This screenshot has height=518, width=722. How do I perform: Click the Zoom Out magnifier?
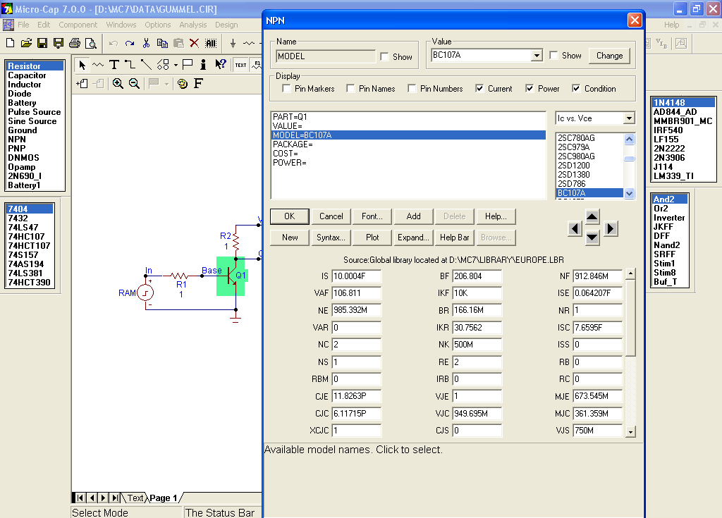(134, 83)
